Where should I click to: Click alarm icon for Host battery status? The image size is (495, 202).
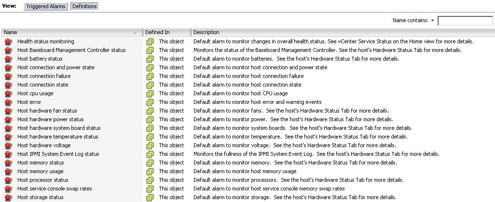pyautogui.click(x=9, y=59)
